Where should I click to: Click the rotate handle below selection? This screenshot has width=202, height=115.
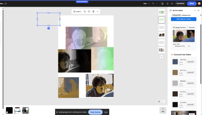click(x=49, y=28)
